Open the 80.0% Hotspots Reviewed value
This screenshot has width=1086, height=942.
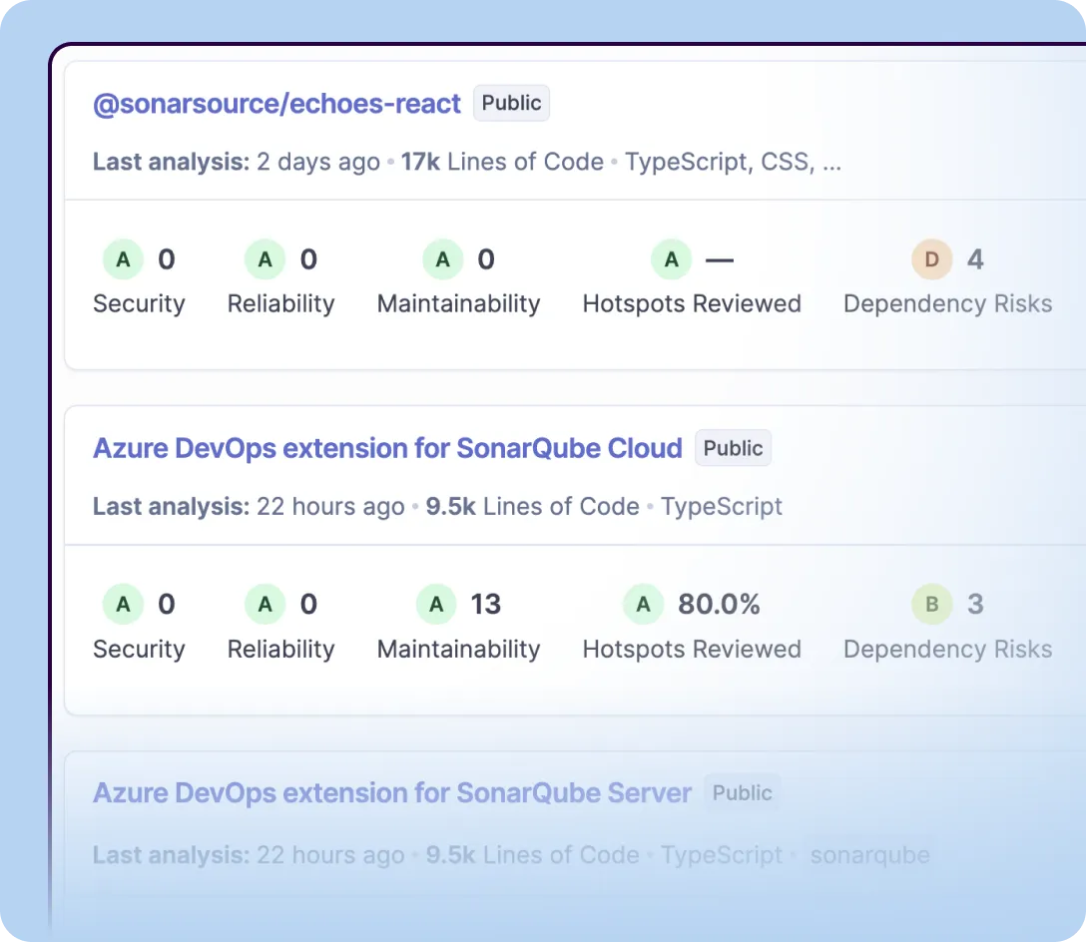[719, 605]
